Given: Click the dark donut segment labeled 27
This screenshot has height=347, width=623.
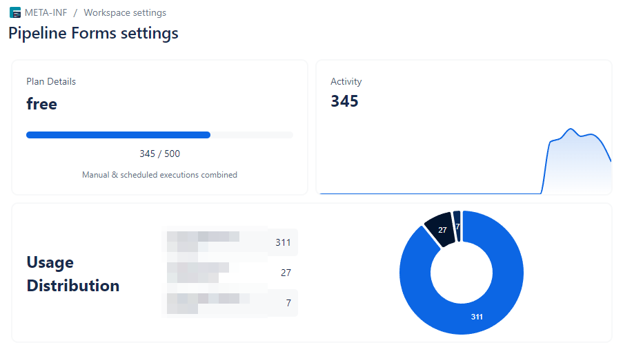Looking at the screenshot, I should pyautogui.click(x=441, y=231).
